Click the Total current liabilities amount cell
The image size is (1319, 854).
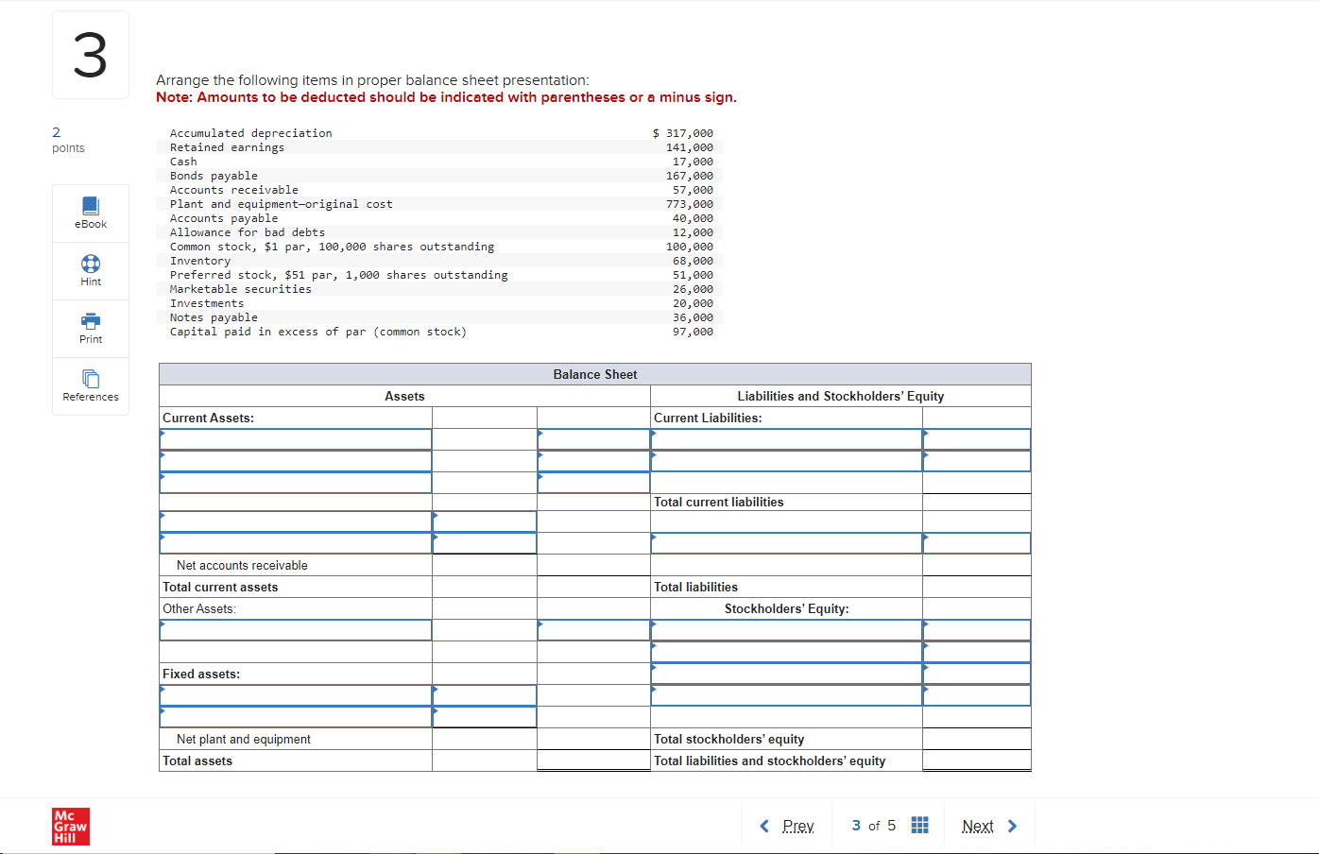[977, 503]
